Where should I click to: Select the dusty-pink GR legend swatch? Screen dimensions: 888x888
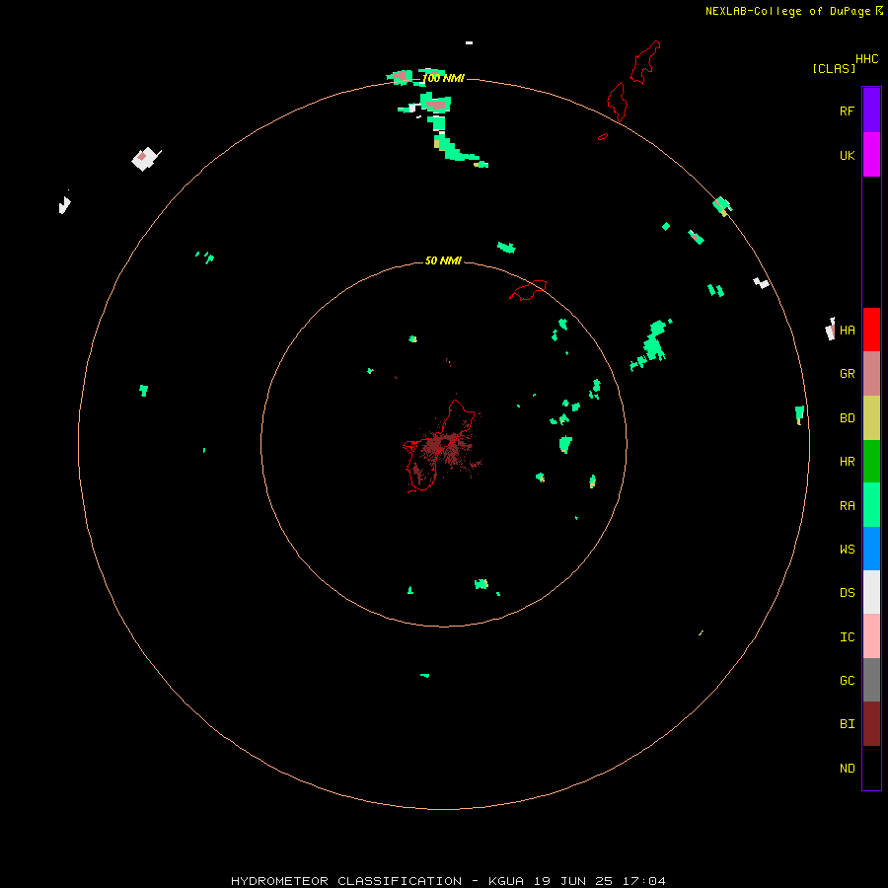point(871,374)
